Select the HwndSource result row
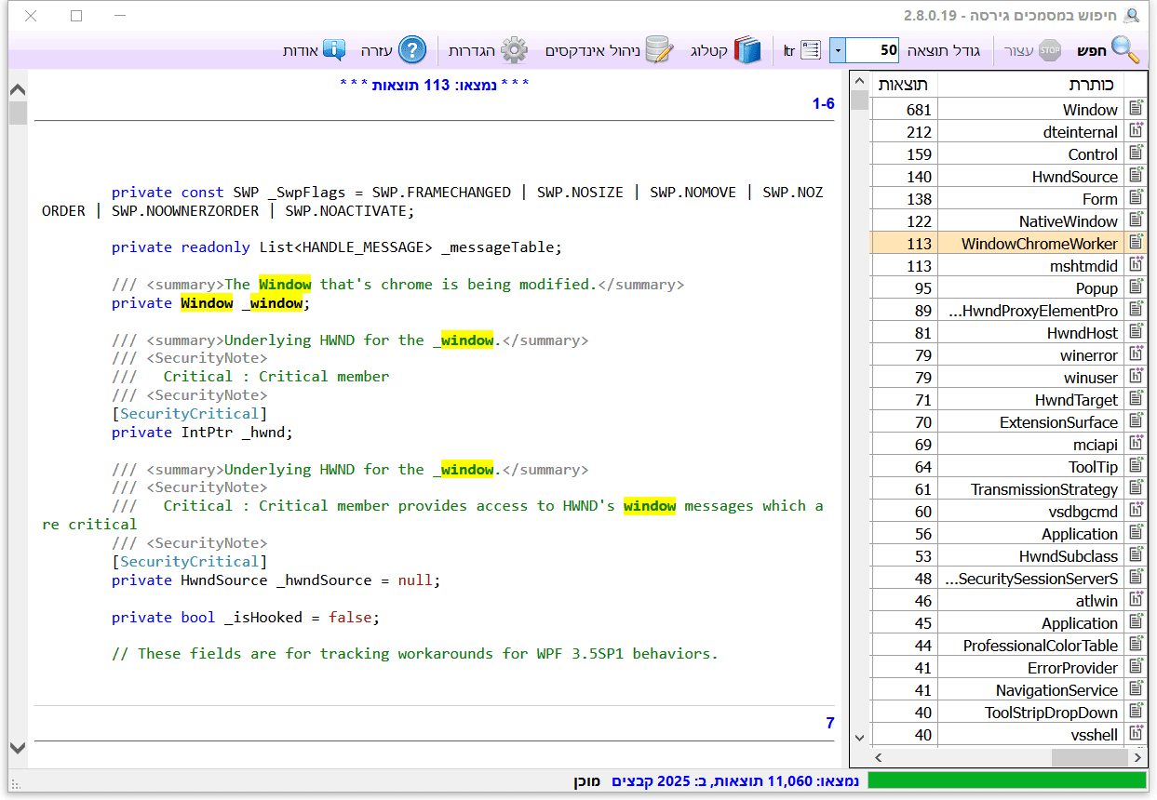Image resolution: width=1157 pixels, height=800 pixels. pyautogui.click(x=1074, y=177)
